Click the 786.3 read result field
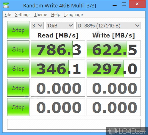The width and height of the screenshot is (148, 135). click(x=58, y=49)
